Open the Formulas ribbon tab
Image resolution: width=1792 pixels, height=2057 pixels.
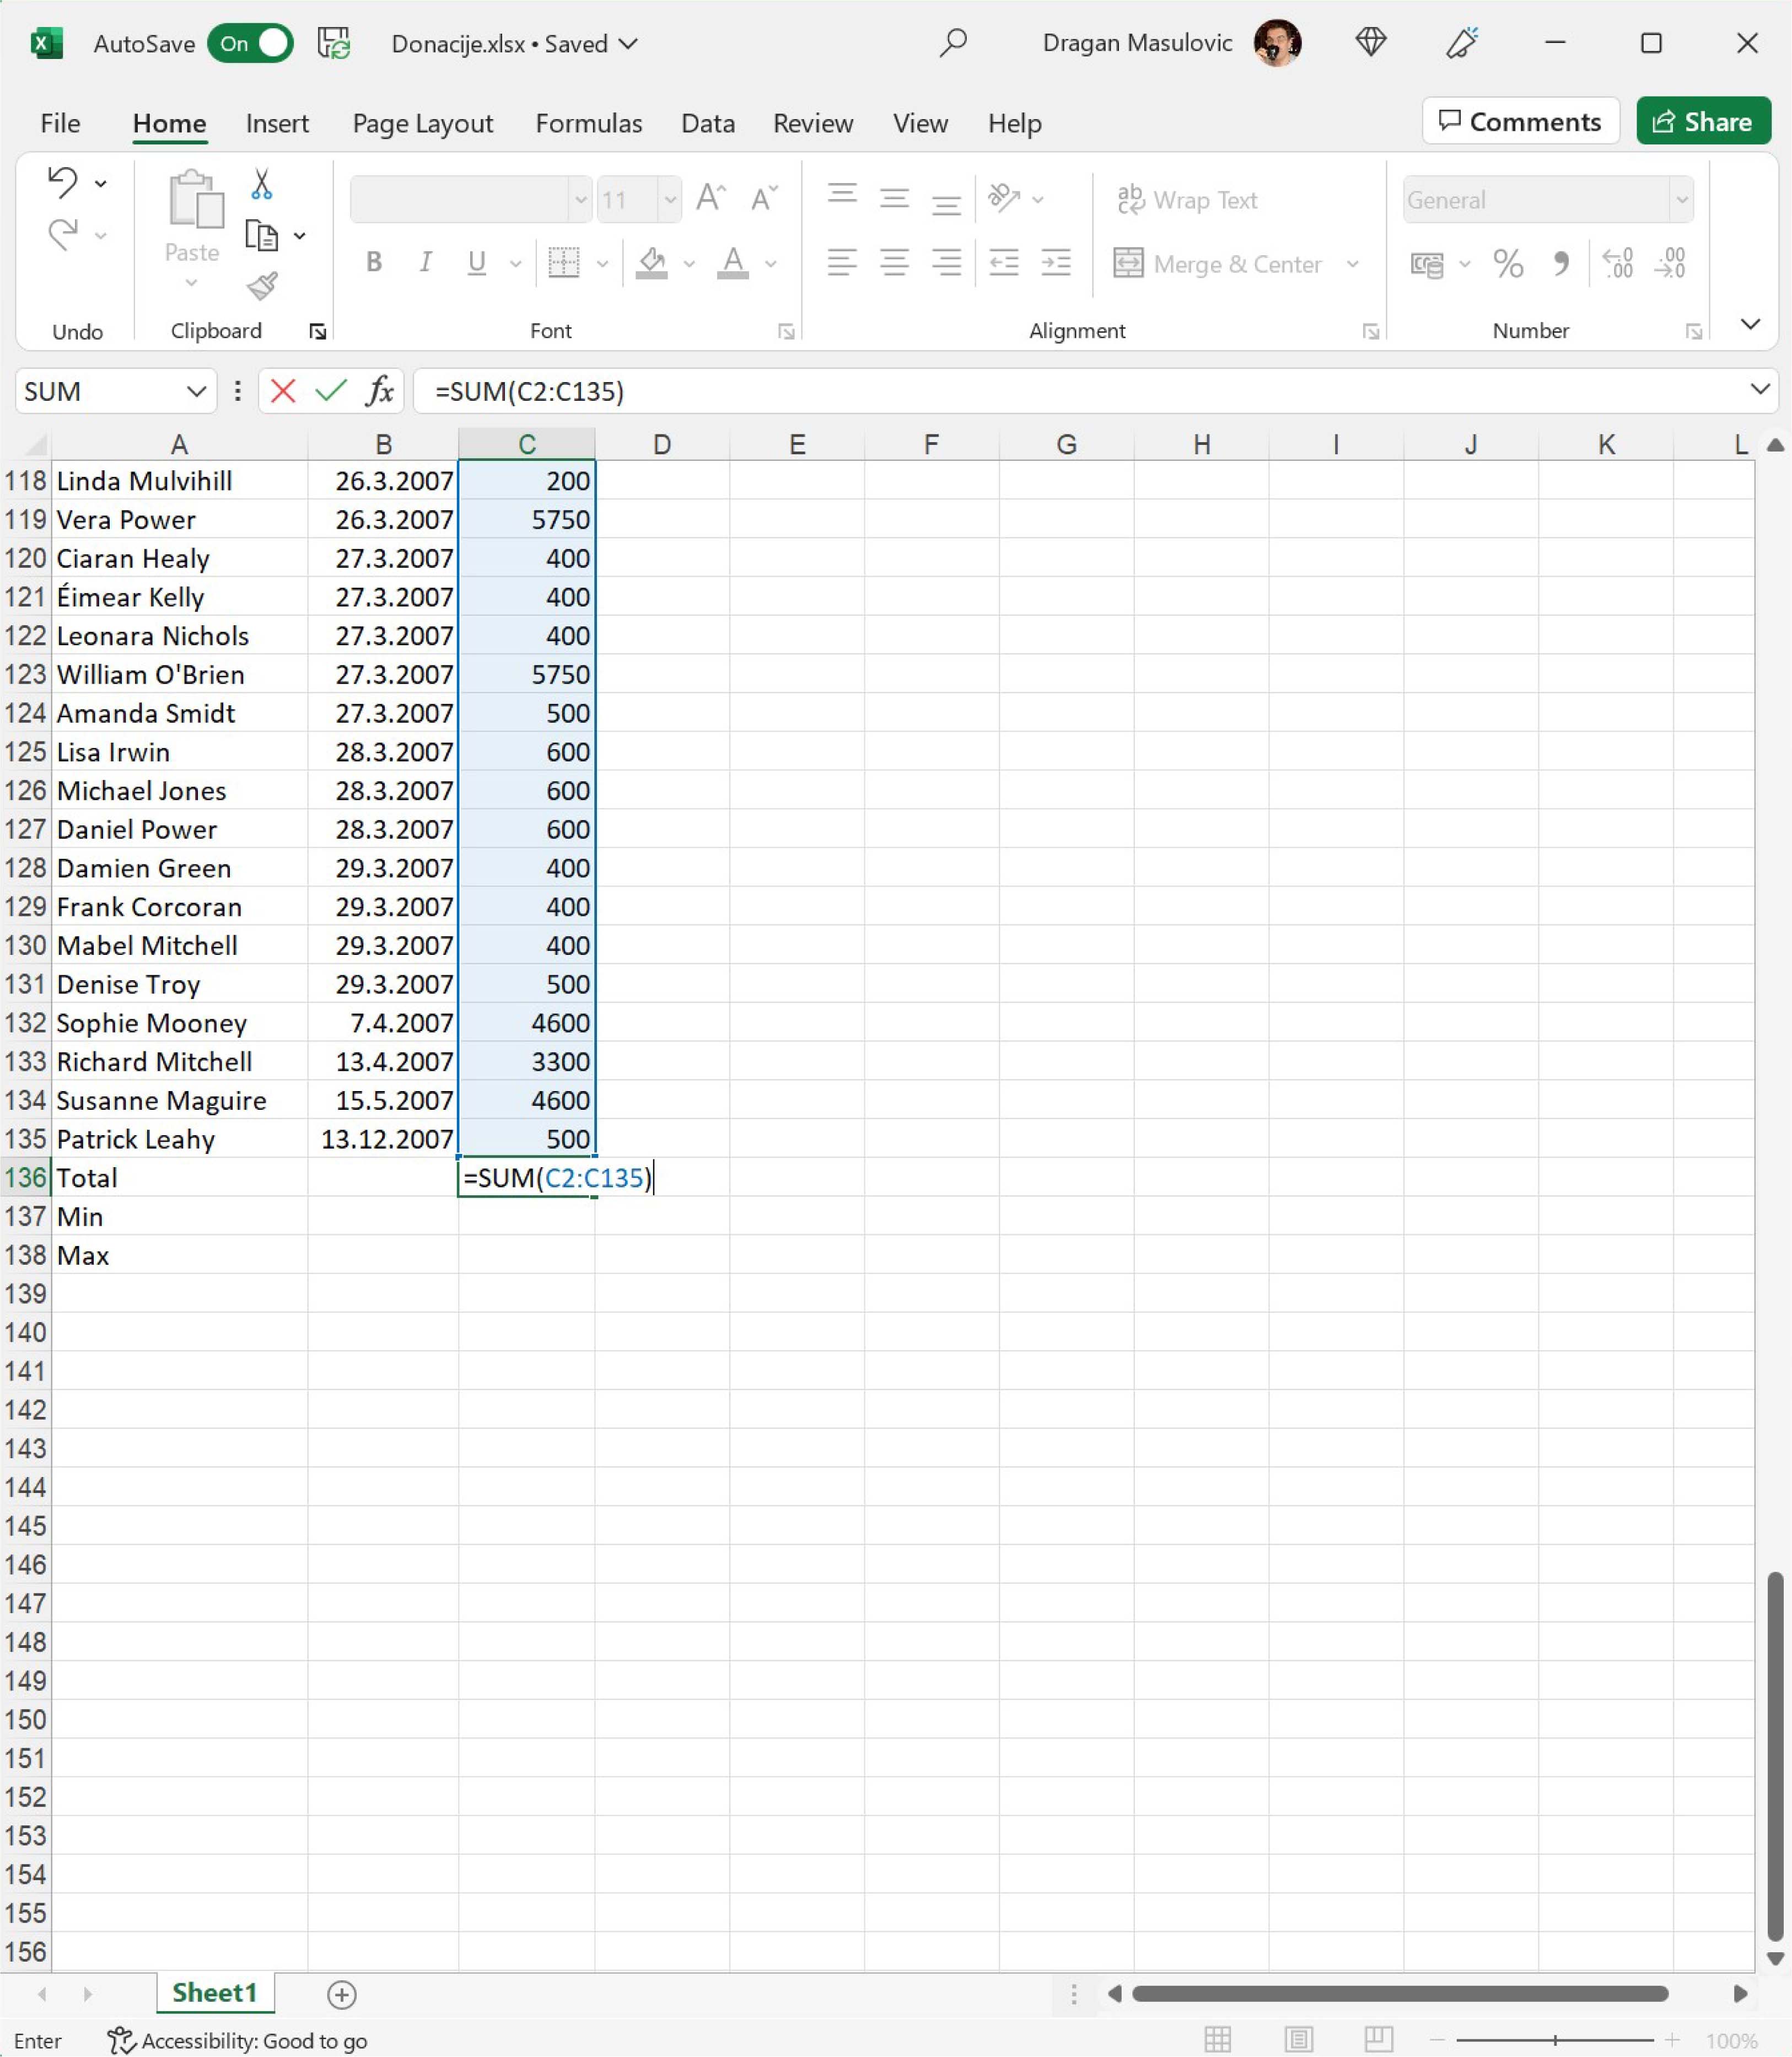588,123
